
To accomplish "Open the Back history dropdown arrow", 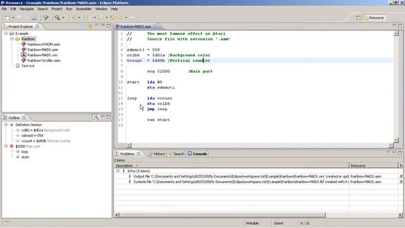I will click(x=126, y=18).
